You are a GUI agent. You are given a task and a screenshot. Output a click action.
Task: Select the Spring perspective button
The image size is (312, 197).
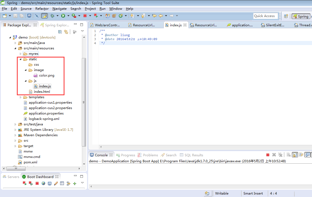301,16
